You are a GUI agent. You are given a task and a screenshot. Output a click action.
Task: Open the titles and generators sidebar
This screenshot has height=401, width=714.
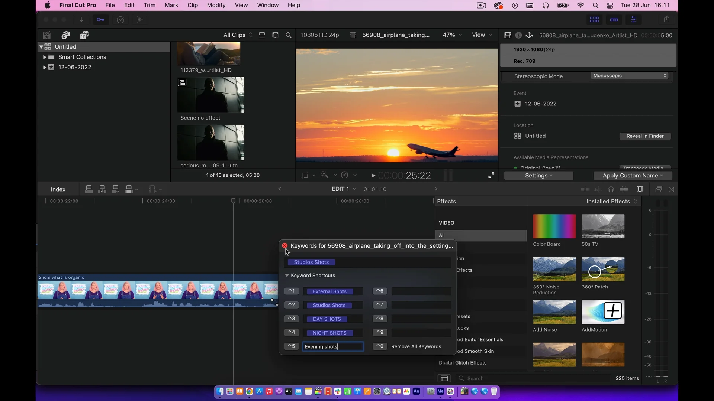(84, 35)
